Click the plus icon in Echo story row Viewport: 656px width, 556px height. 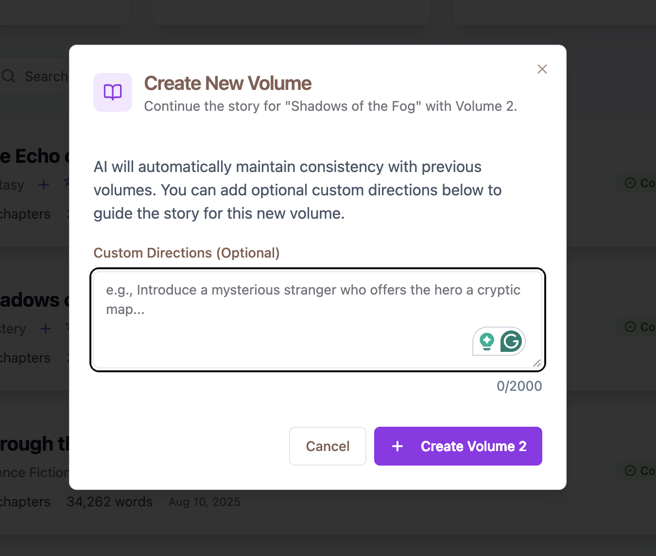pos(44,185)
